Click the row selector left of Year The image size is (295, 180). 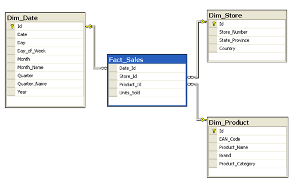coord(11,92)
